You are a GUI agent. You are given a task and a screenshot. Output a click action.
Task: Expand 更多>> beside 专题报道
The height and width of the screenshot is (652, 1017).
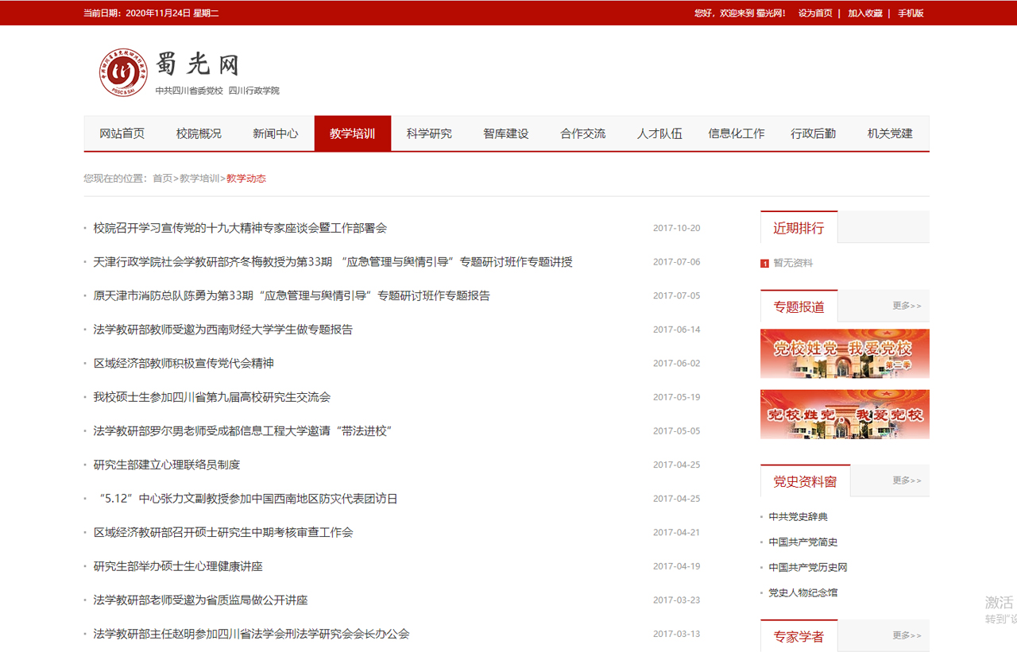[x=907, y=306]
